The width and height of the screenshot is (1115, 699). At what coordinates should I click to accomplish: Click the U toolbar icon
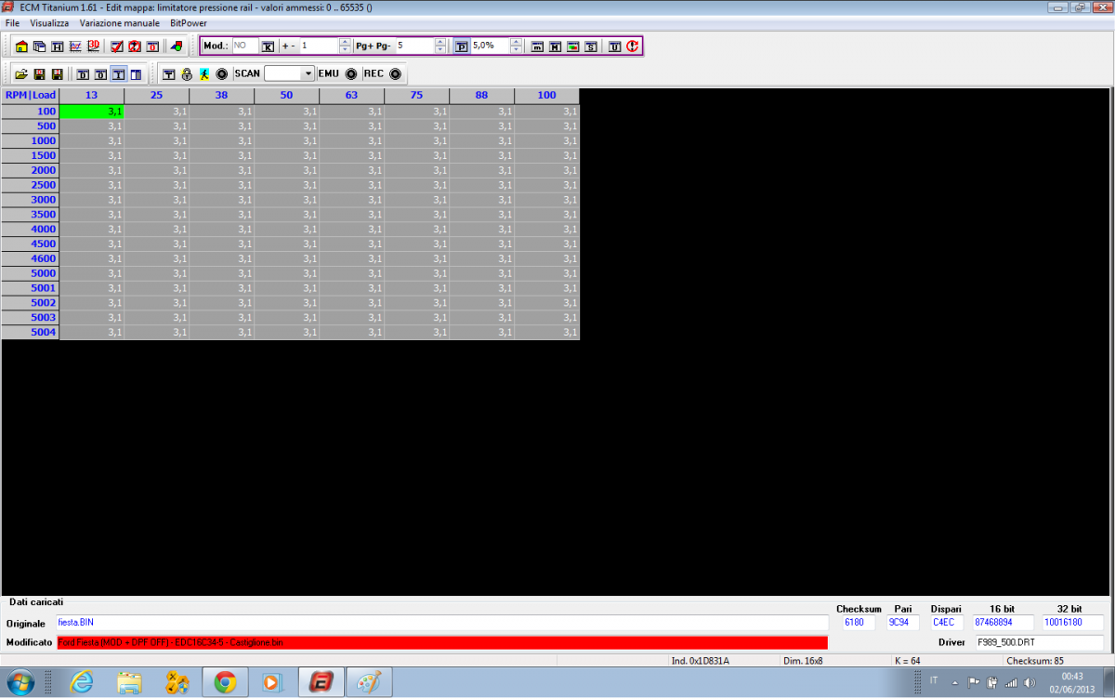coord(615,46)
